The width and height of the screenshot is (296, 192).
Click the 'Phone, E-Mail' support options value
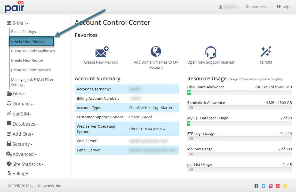pyautogui.click(x=140, y=117)
